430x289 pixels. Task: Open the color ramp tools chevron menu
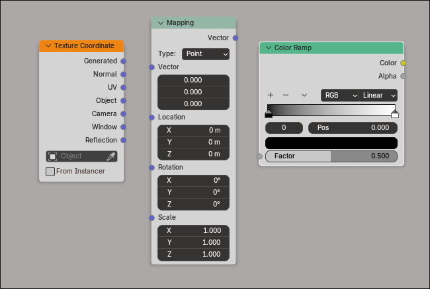(x=304, y=95)
